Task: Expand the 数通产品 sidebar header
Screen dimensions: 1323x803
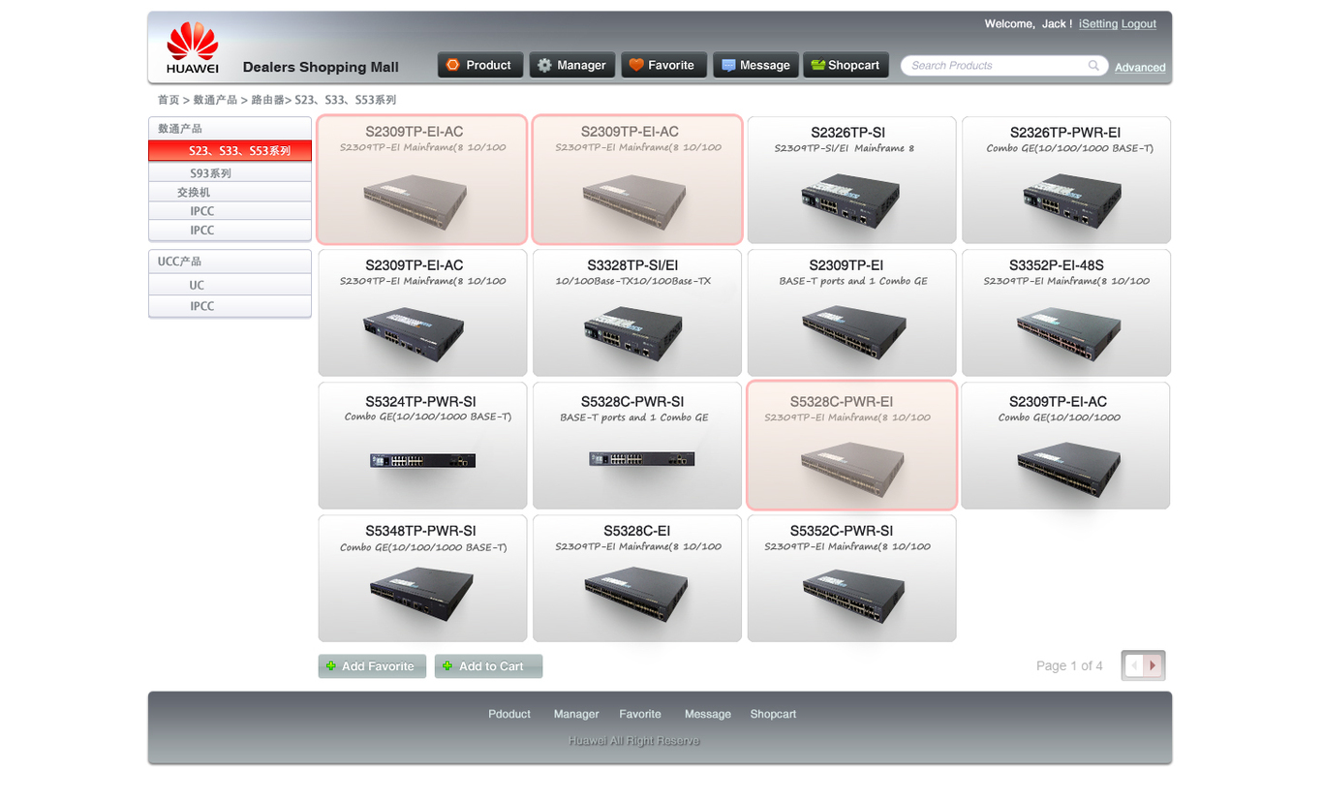Action: point(230,128)
